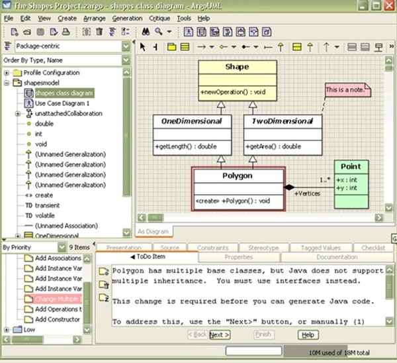Select the New Package tool
This screenshot has width=397, height=363.
pos(171,47)
